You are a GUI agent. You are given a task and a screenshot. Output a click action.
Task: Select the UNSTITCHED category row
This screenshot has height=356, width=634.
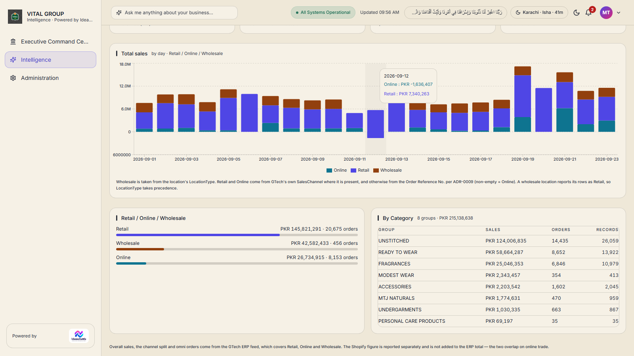[x=498, y=241]
